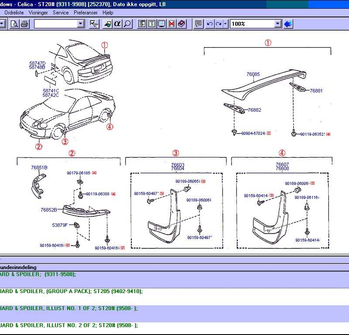Open the Preferanser menu
The height and width of the screenshot is (335, 349).
click(x=86, y=13)
